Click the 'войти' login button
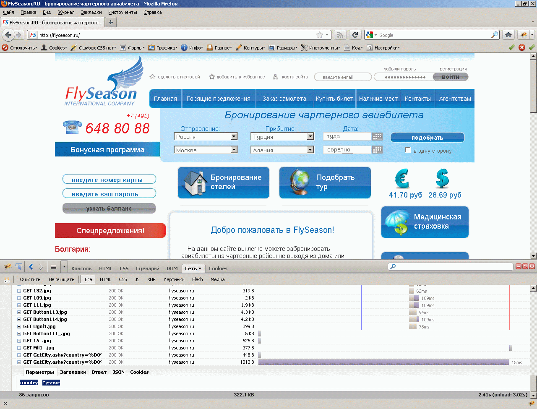The height and width of the screenshot is (409, 537). pos(451,77)
